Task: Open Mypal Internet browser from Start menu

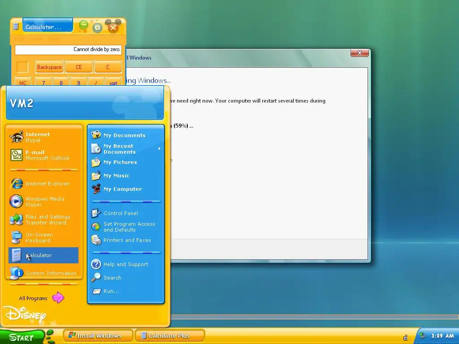Action: coord(43,137)
